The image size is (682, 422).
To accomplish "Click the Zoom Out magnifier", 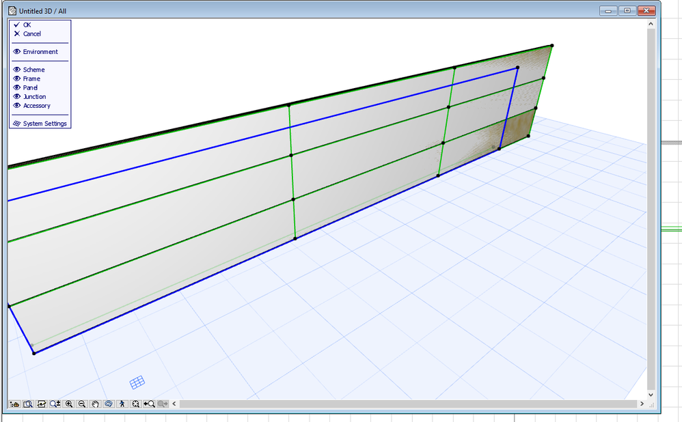I will (82, 404).
